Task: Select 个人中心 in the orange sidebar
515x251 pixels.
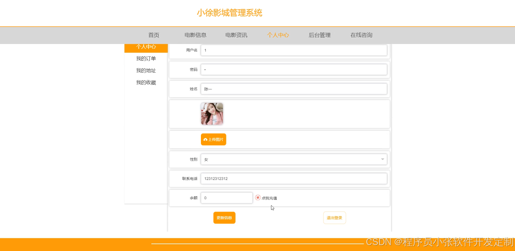Action: [x=146, y=48]
